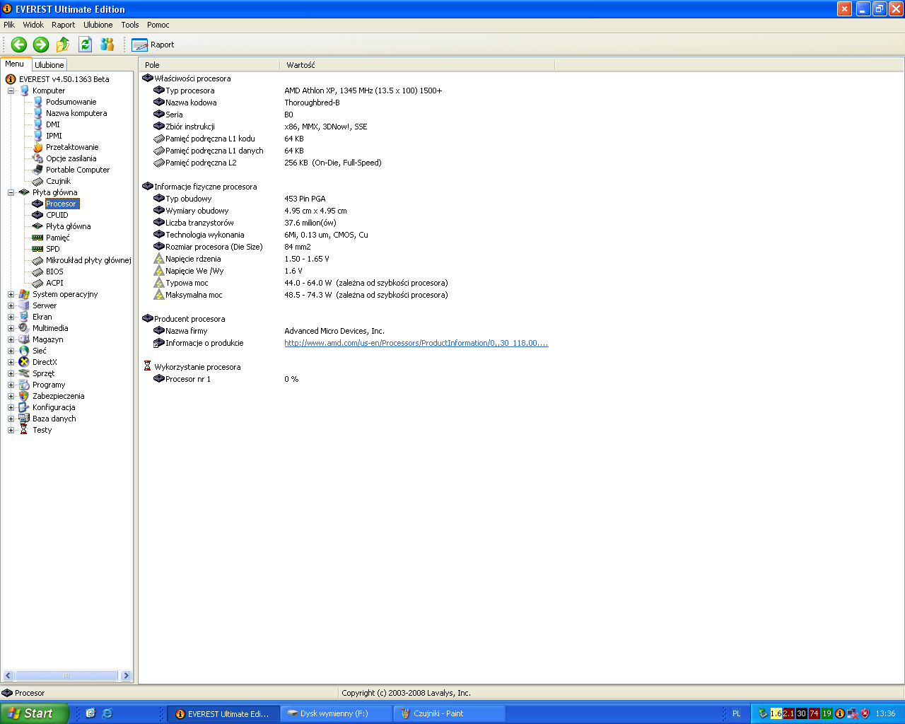905x724 pixels.
Task: Click the Czujnik sensor icon in tree
Action: tap(38, 181)
